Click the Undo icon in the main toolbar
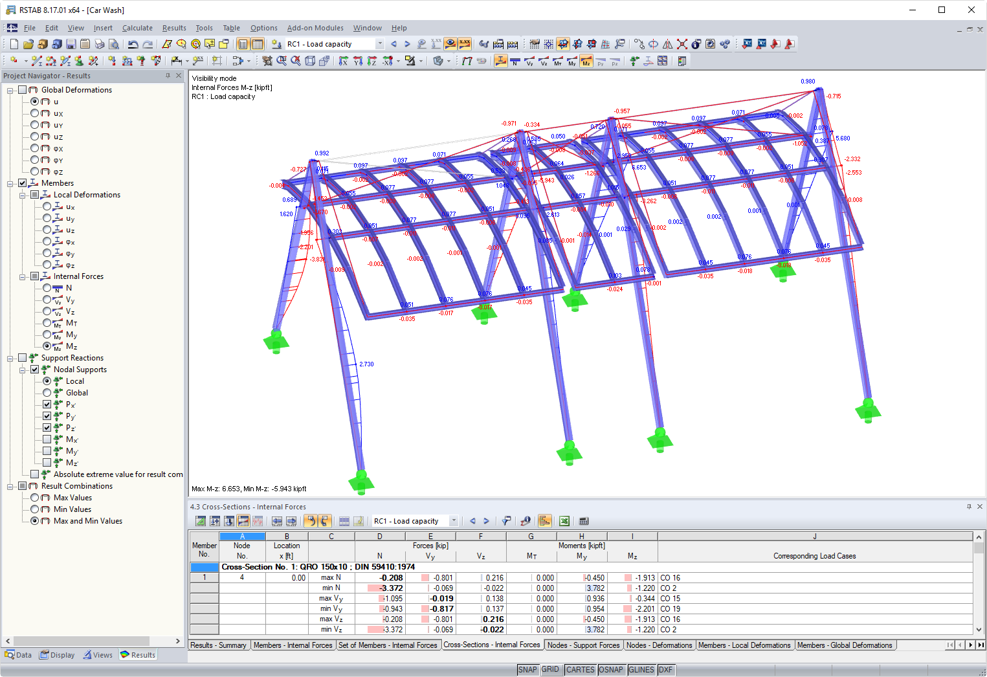987x677 pixels. (x=133, y=43)
